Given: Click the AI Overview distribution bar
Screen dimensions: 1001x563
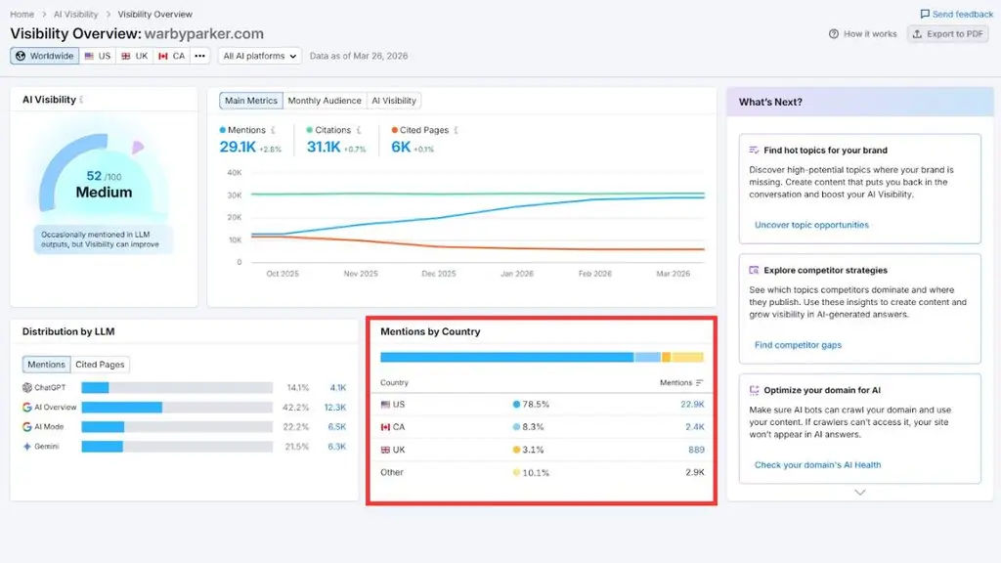Looking at the screenshot, I should [x=177, y=408].
